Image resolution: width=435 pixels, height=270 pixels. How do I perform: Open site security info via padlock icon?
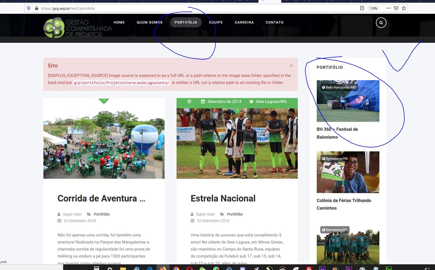click(x=37, y=8)
